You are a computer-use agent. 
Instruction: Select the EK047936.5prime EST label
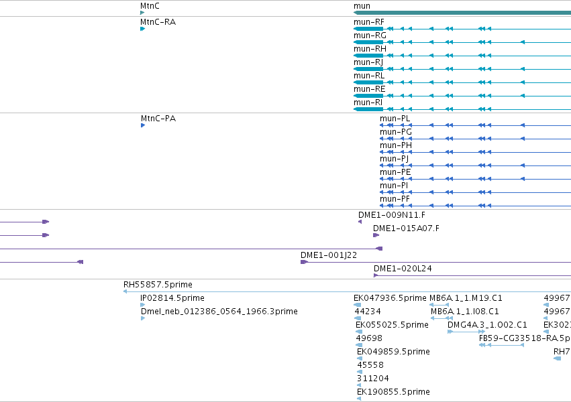pos(390,298)
